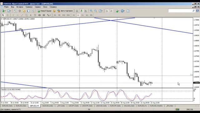200x113 pixels.
Task: Click the GBPUSD,H4 chart title arrow
Action: point(2,19)
